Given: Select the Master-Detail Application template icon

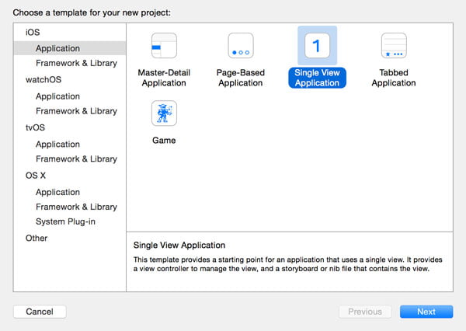Looking at the screenshot, I should pyautogui.click(x=164, y=47).
